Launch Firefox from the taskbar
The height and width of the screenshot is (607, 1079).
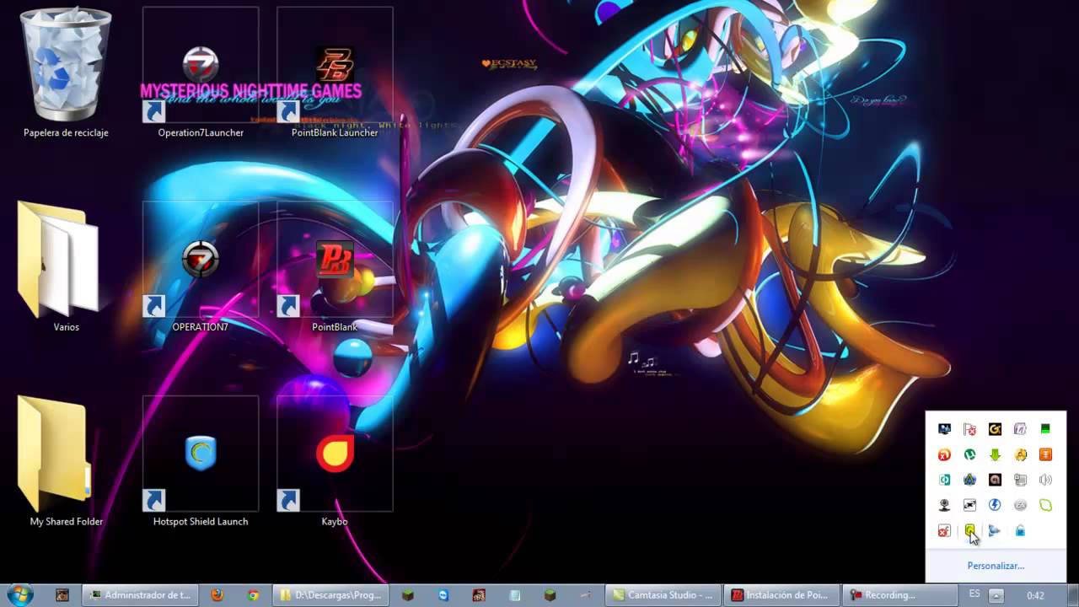[x=217, y=595]
